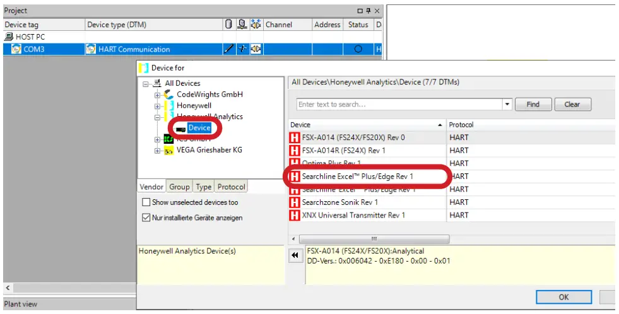Enable Show unselected devices too

coord(146,202)
